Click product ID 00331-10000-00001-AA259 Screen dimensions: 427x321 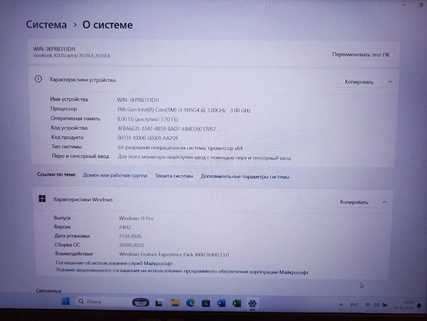click(147, 138)
